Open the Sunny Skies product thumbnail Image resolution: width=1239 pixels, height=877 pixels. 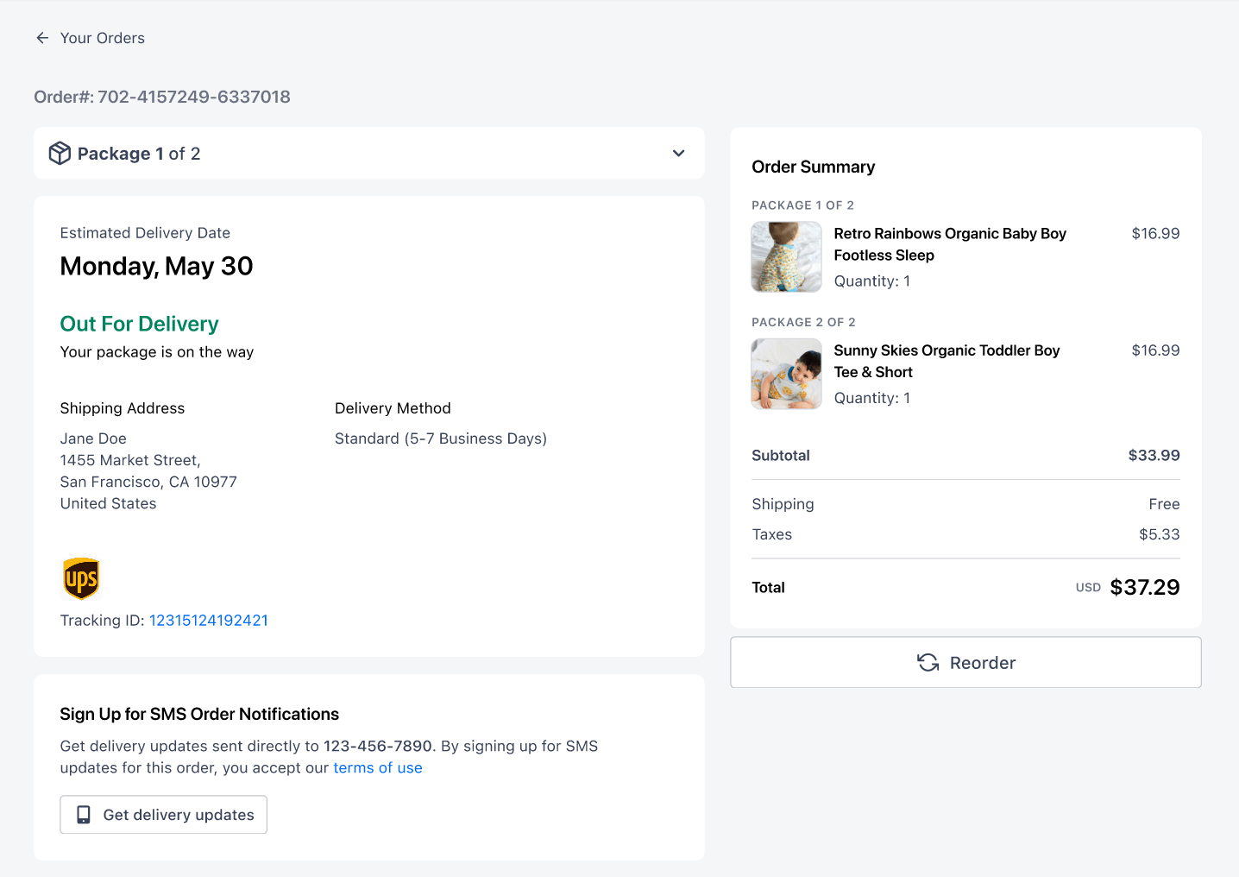point(786,374)
